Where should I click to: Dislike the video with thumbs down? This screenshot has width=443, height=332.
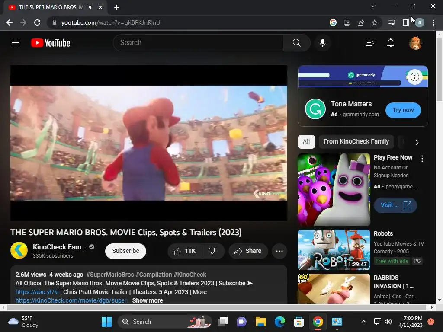click(x=212, y=251)
